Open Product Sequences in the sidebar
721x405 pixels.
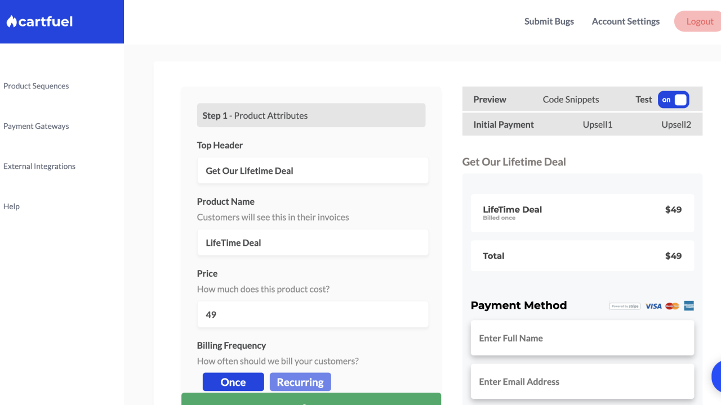(36, 86)
